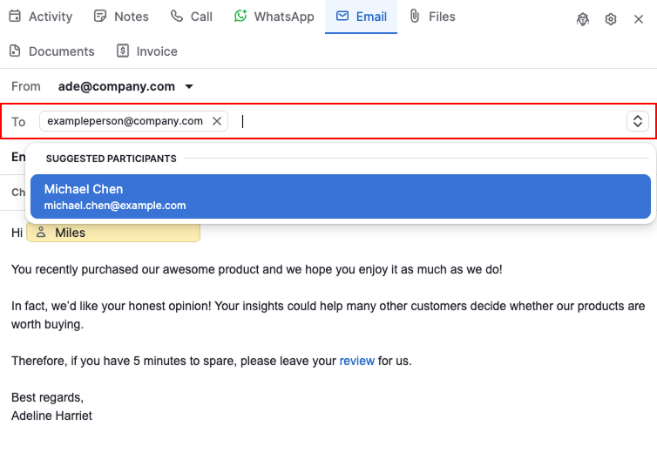Open the settings gear icon
The height and width of the screenshot is (453, 657).
(611, 19)
